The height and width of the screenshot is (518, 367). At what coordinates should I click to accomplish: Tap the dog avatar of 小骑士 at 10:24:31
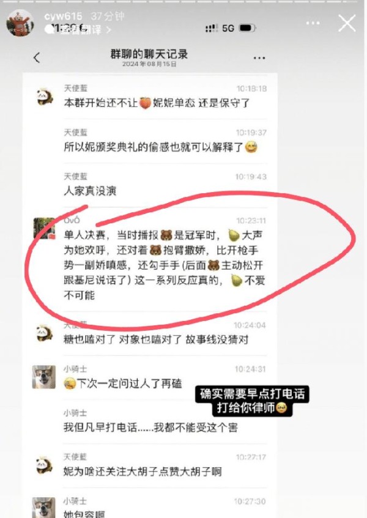[x=43, y=377]
